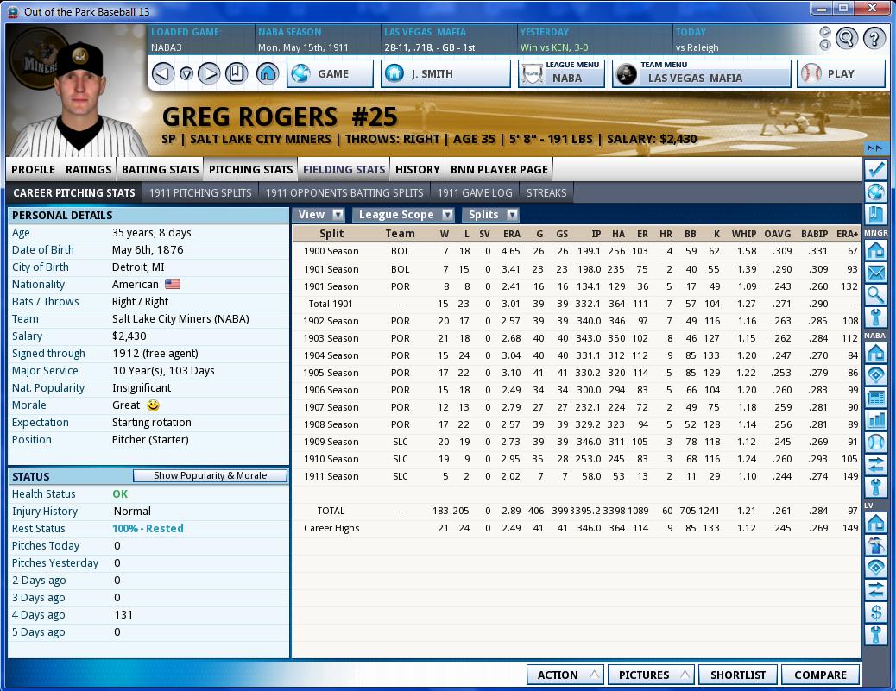Click the baseball icon in sidebar

pyautogui.click(x=875, y=442)
